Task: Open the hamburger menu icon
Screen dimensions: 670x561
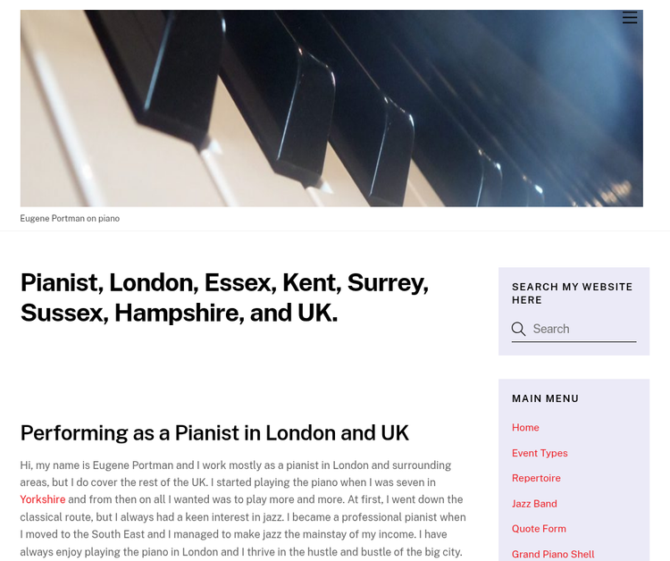Action: [x=630, y=18]
